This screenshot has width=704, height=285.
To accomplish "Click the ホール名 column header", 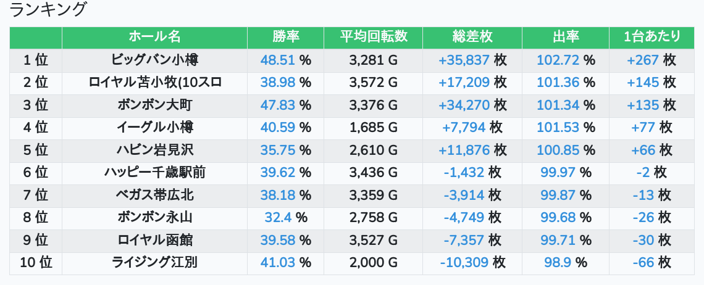I will tap(154, 37).
